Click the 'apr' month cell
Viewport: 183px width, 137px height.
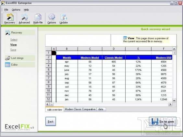tap(67, 62)
